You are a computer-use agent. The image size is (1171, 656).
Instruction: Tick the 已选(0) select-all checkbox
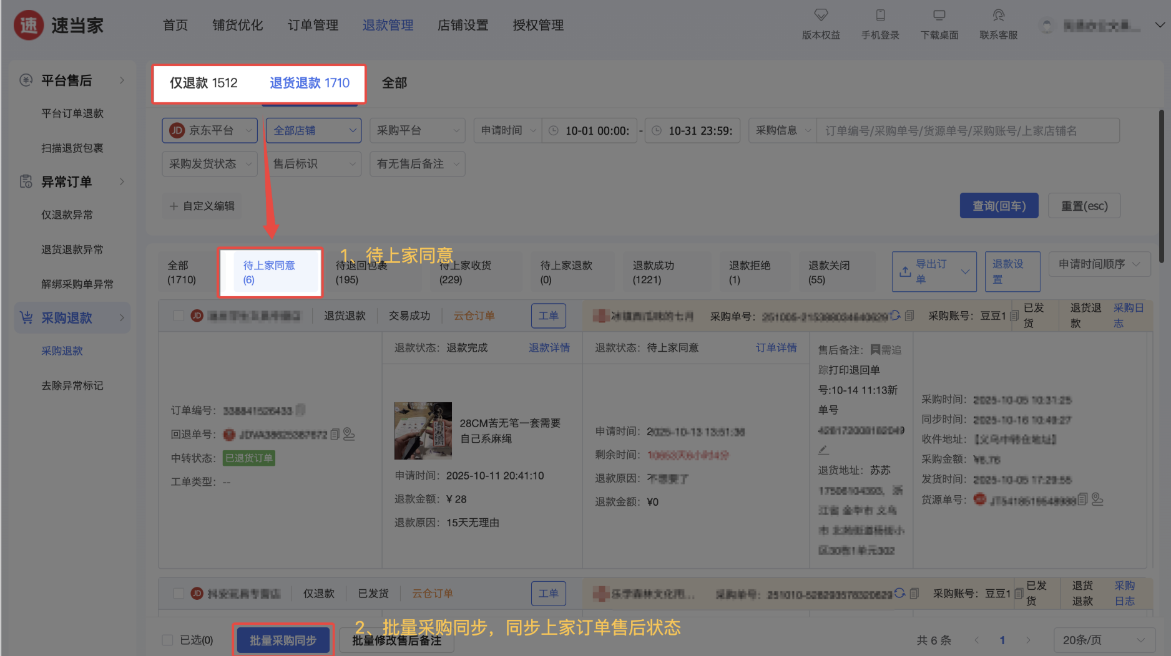167,640
